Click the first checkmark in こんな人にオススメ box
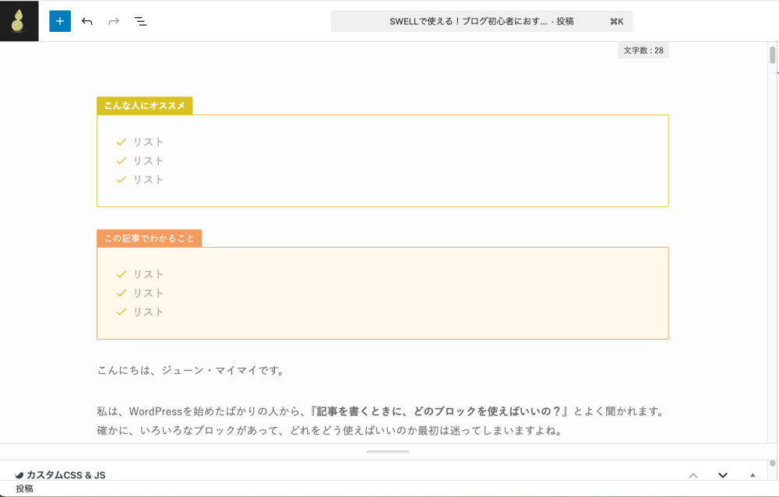Viewport: 779px width, 497px height. point(121,142)
